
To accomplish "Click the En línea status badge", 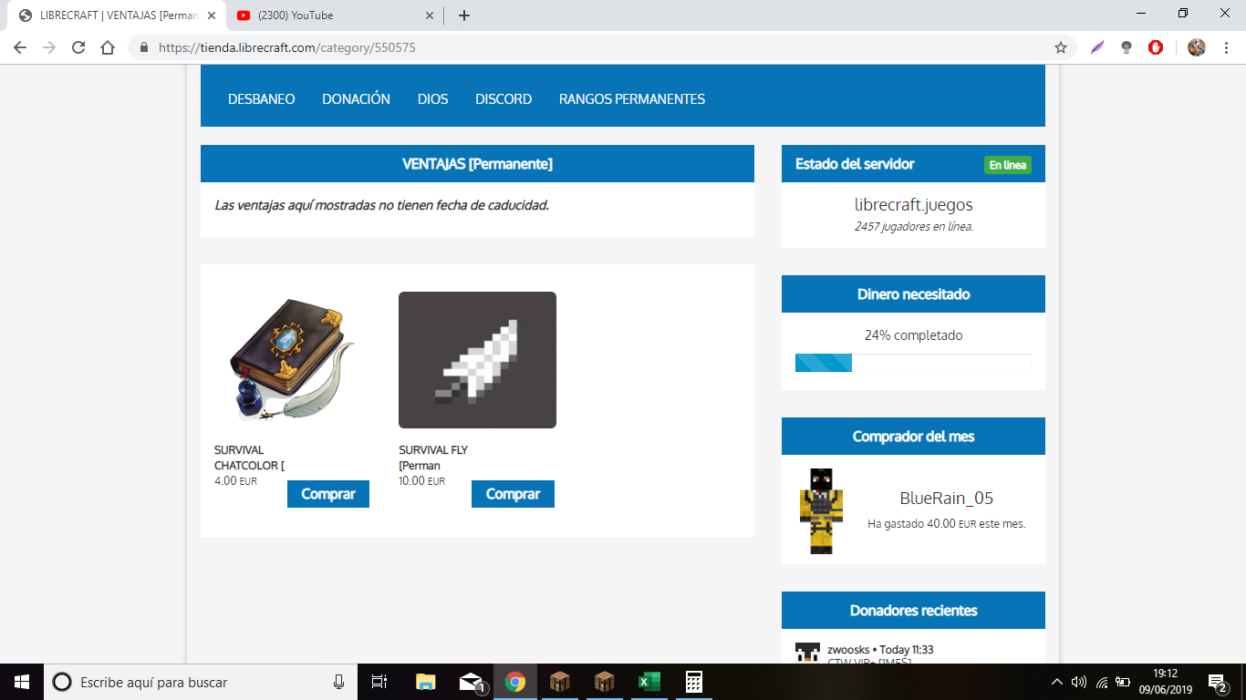I will (x=1008, y=165).
